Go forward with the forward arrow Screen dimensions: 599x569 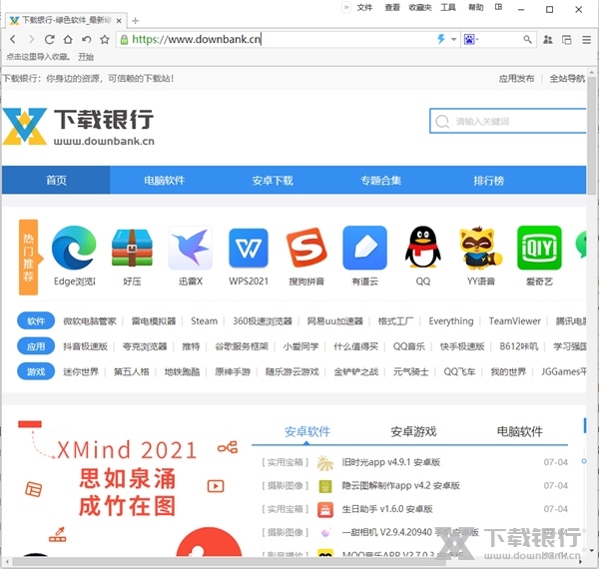[x=31, y=39]
